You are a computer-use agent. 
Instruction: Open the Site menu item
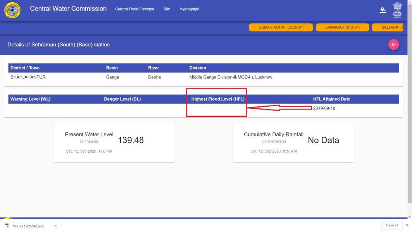167,9
